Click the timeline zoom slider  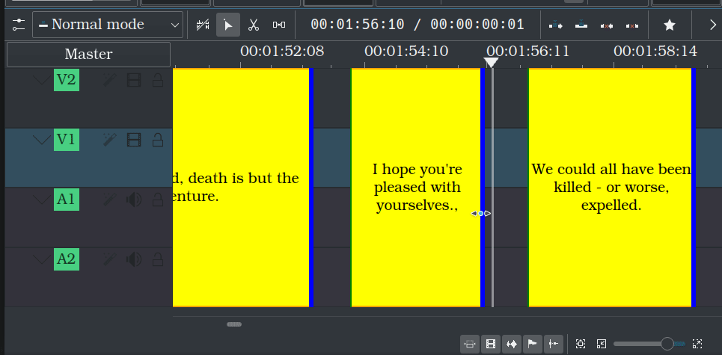(649, 344)
